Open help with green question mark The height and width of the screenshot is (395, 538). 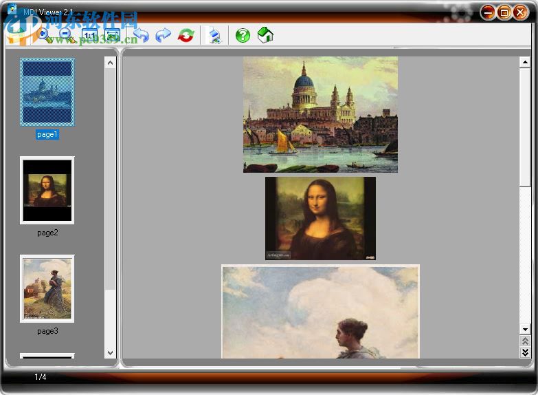tap(243, 35)
